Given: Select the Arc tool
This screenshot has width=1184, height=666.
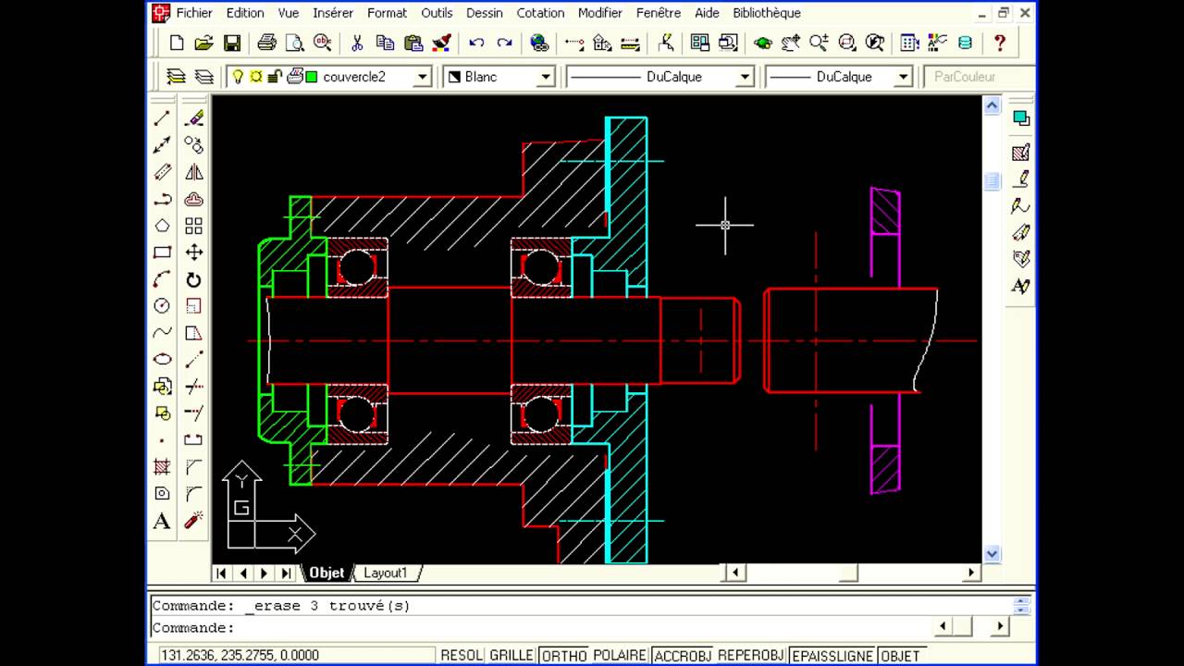Looking at the screenshot, I should click(162, 279).
